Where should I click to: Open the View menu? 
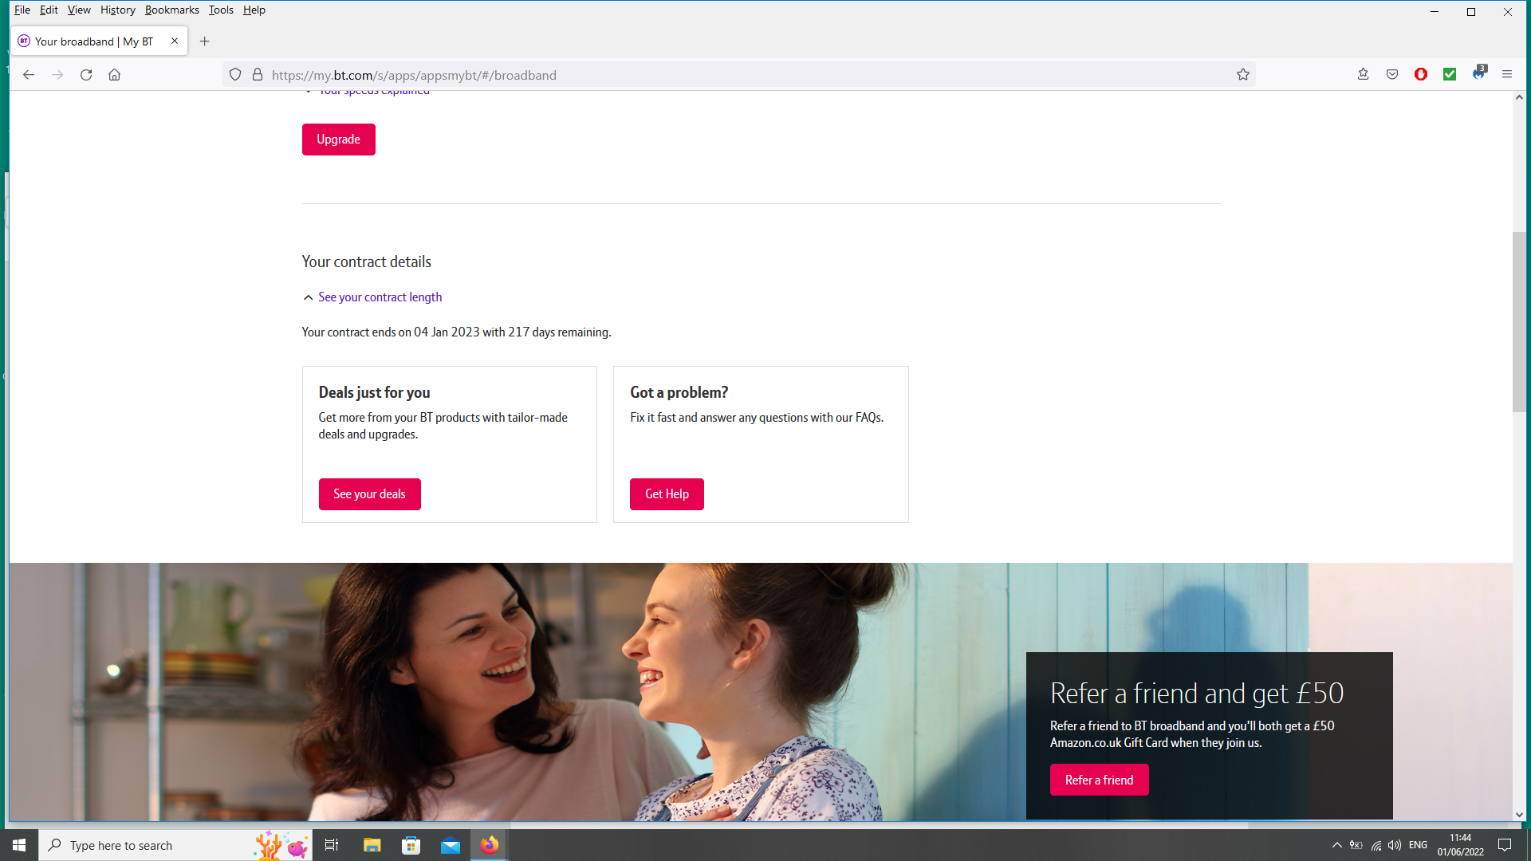coord(79,10)
